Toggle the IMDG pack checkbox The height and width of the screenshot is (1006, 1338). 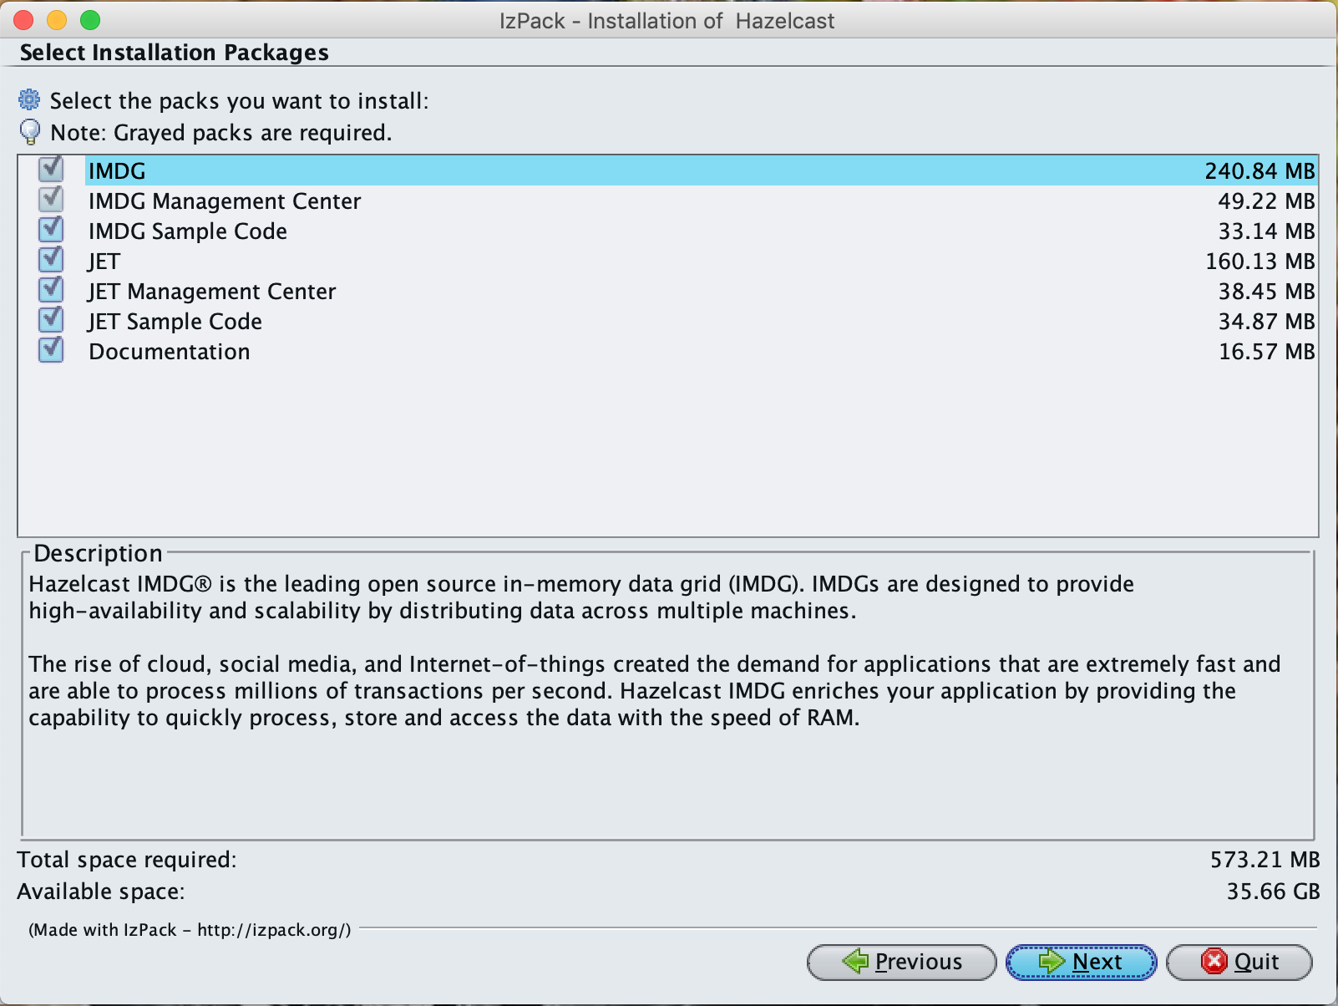pos(51,170)
